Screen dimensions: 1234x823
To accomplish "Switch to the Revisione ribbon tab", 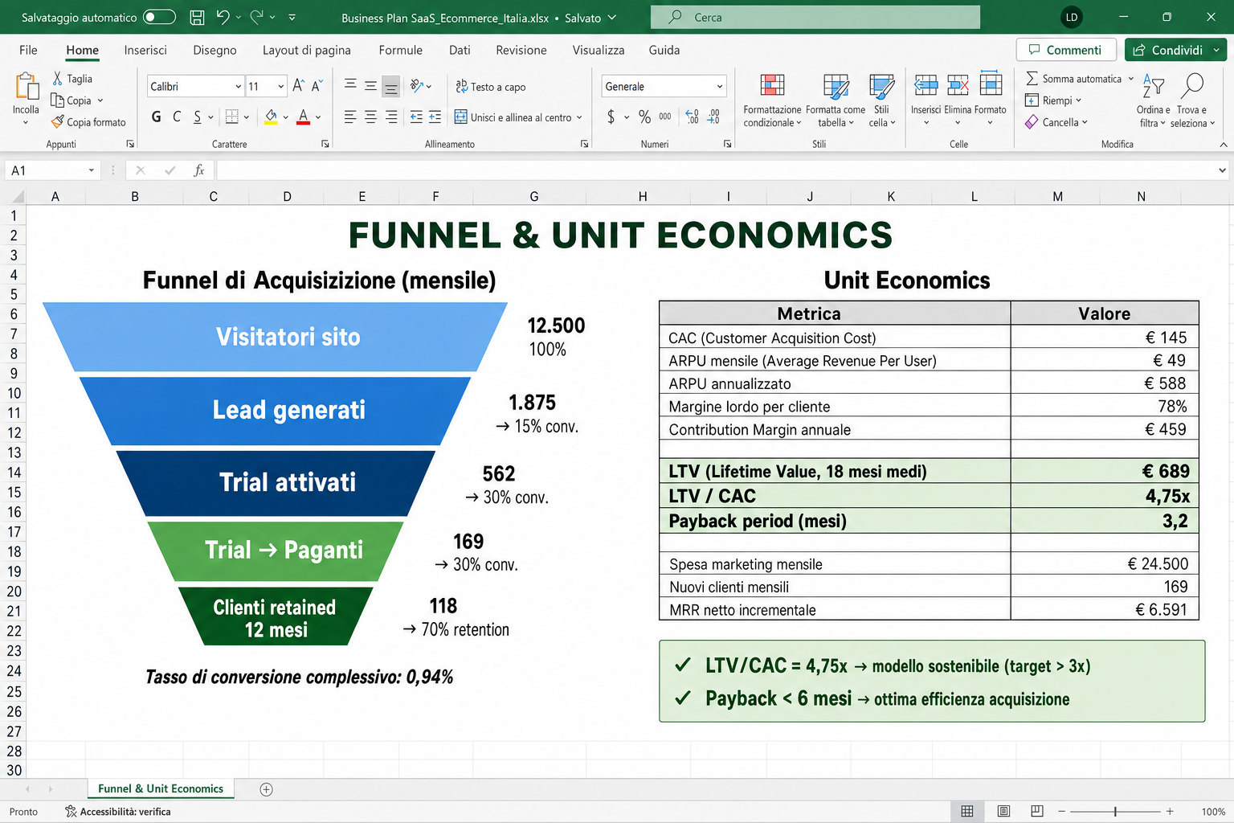I will pyautogui.click(x=521, y=50).
